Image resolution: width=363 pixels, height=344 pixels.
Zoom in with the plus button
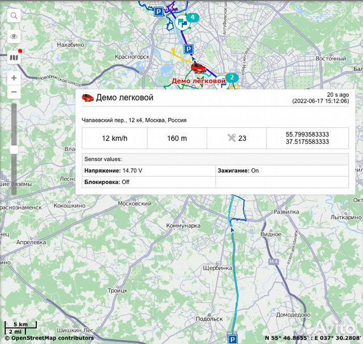tap(14, 78)
